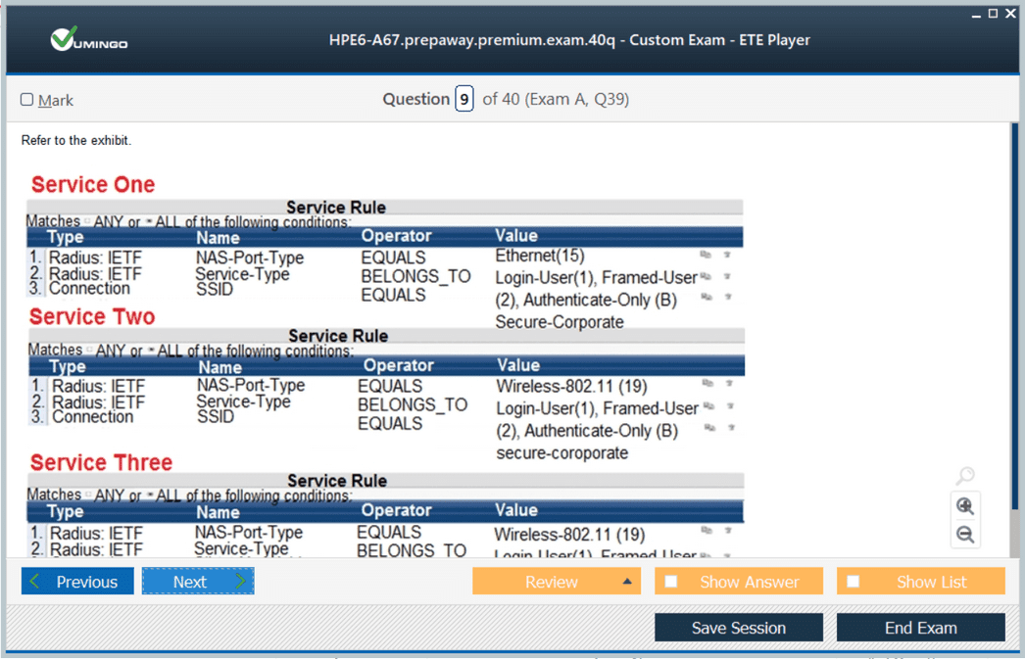Click Save Session button

(739, 628)
